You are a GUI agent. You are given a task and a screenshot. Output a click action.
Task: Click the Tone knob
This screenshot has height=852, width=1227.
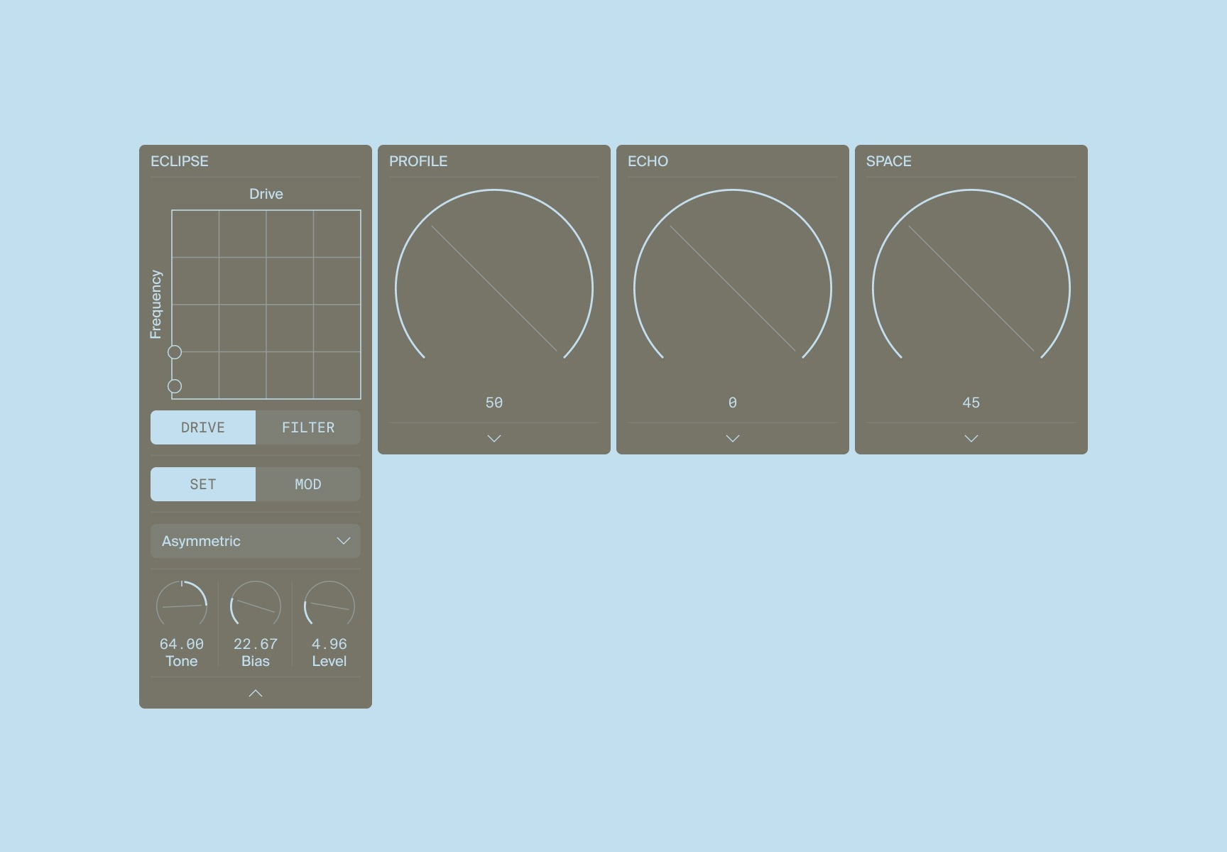pos(182,606)
